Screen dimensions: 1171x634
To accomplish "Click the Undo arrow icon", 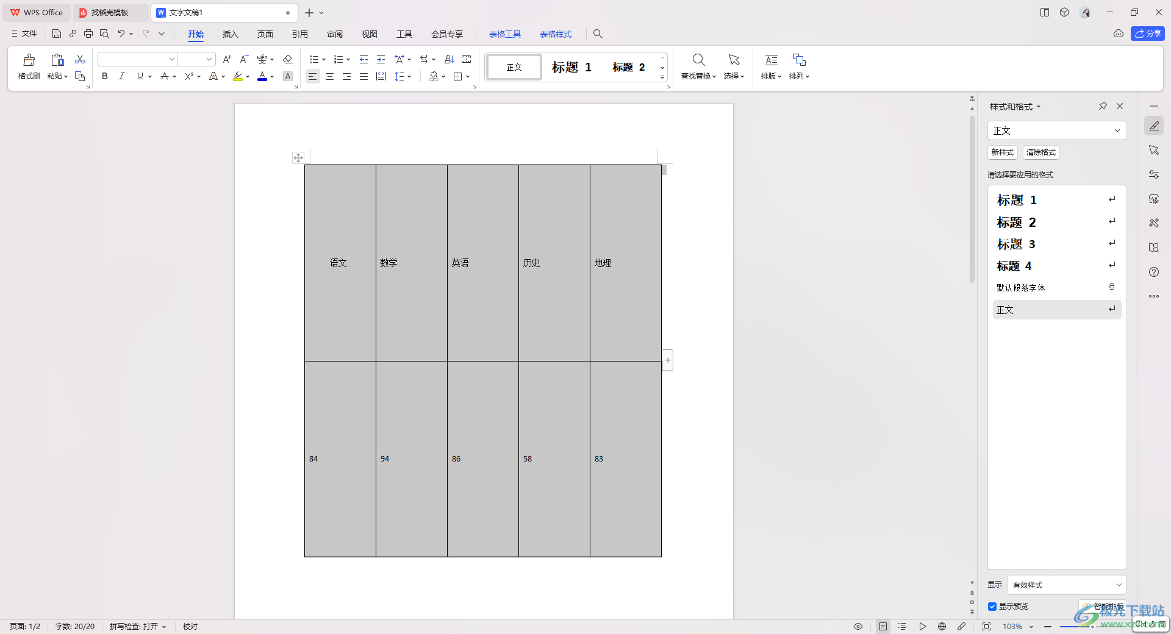I will coord(121,34).
